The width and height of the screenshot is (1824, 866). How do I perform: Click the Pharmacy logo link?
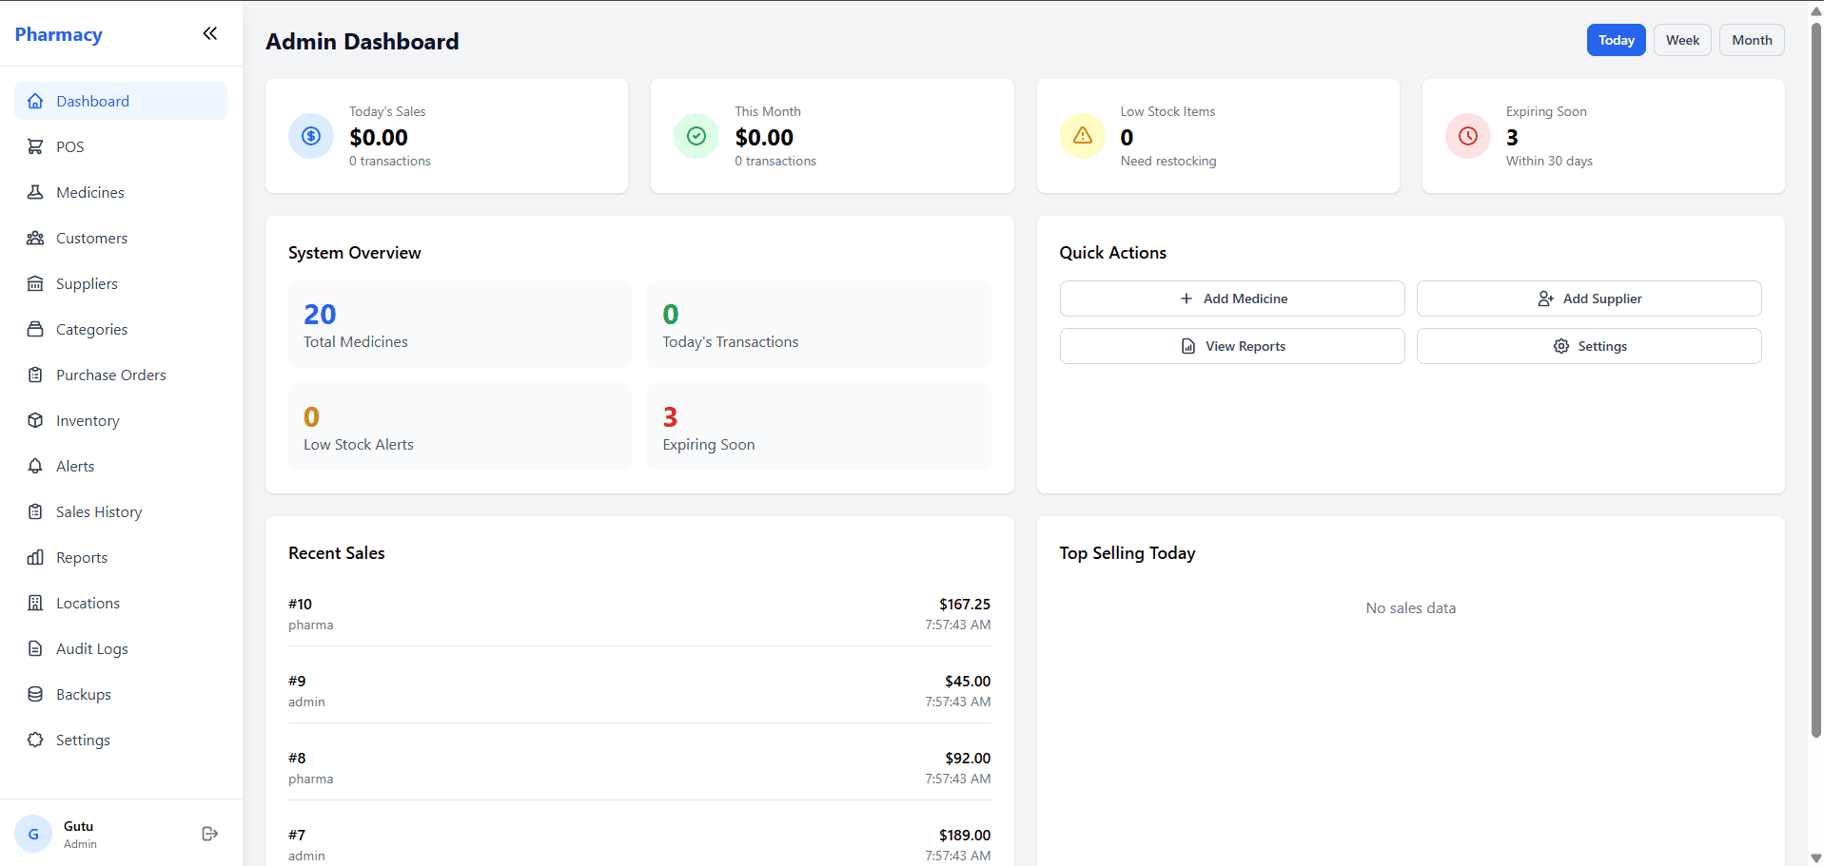pyautogui.click(x=59, y=34)
